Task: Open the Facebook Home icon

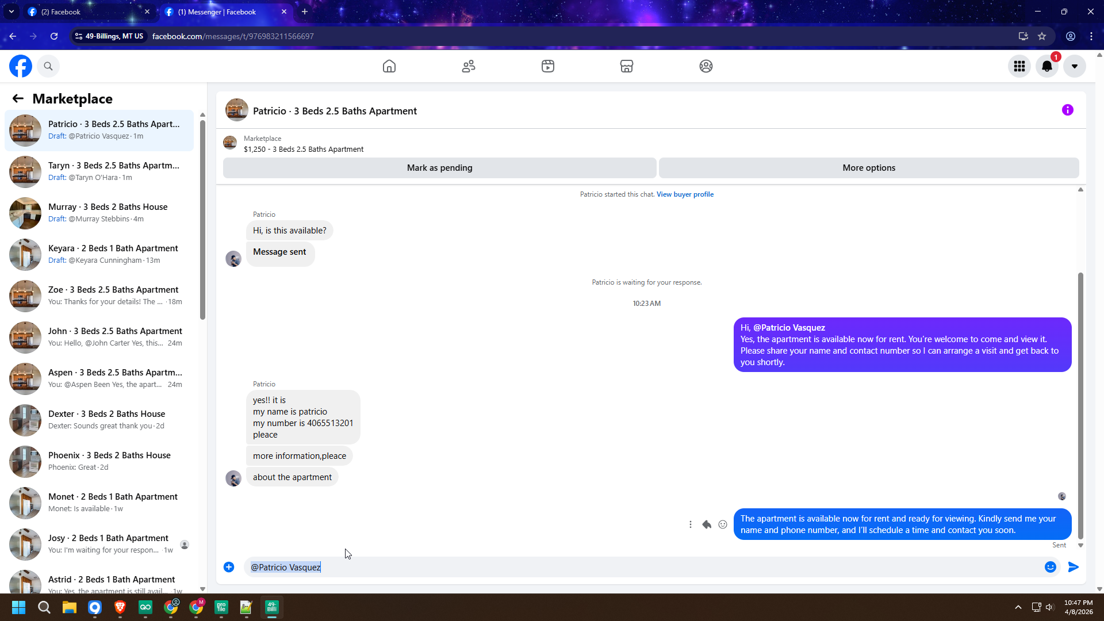Action: point(389,66)
